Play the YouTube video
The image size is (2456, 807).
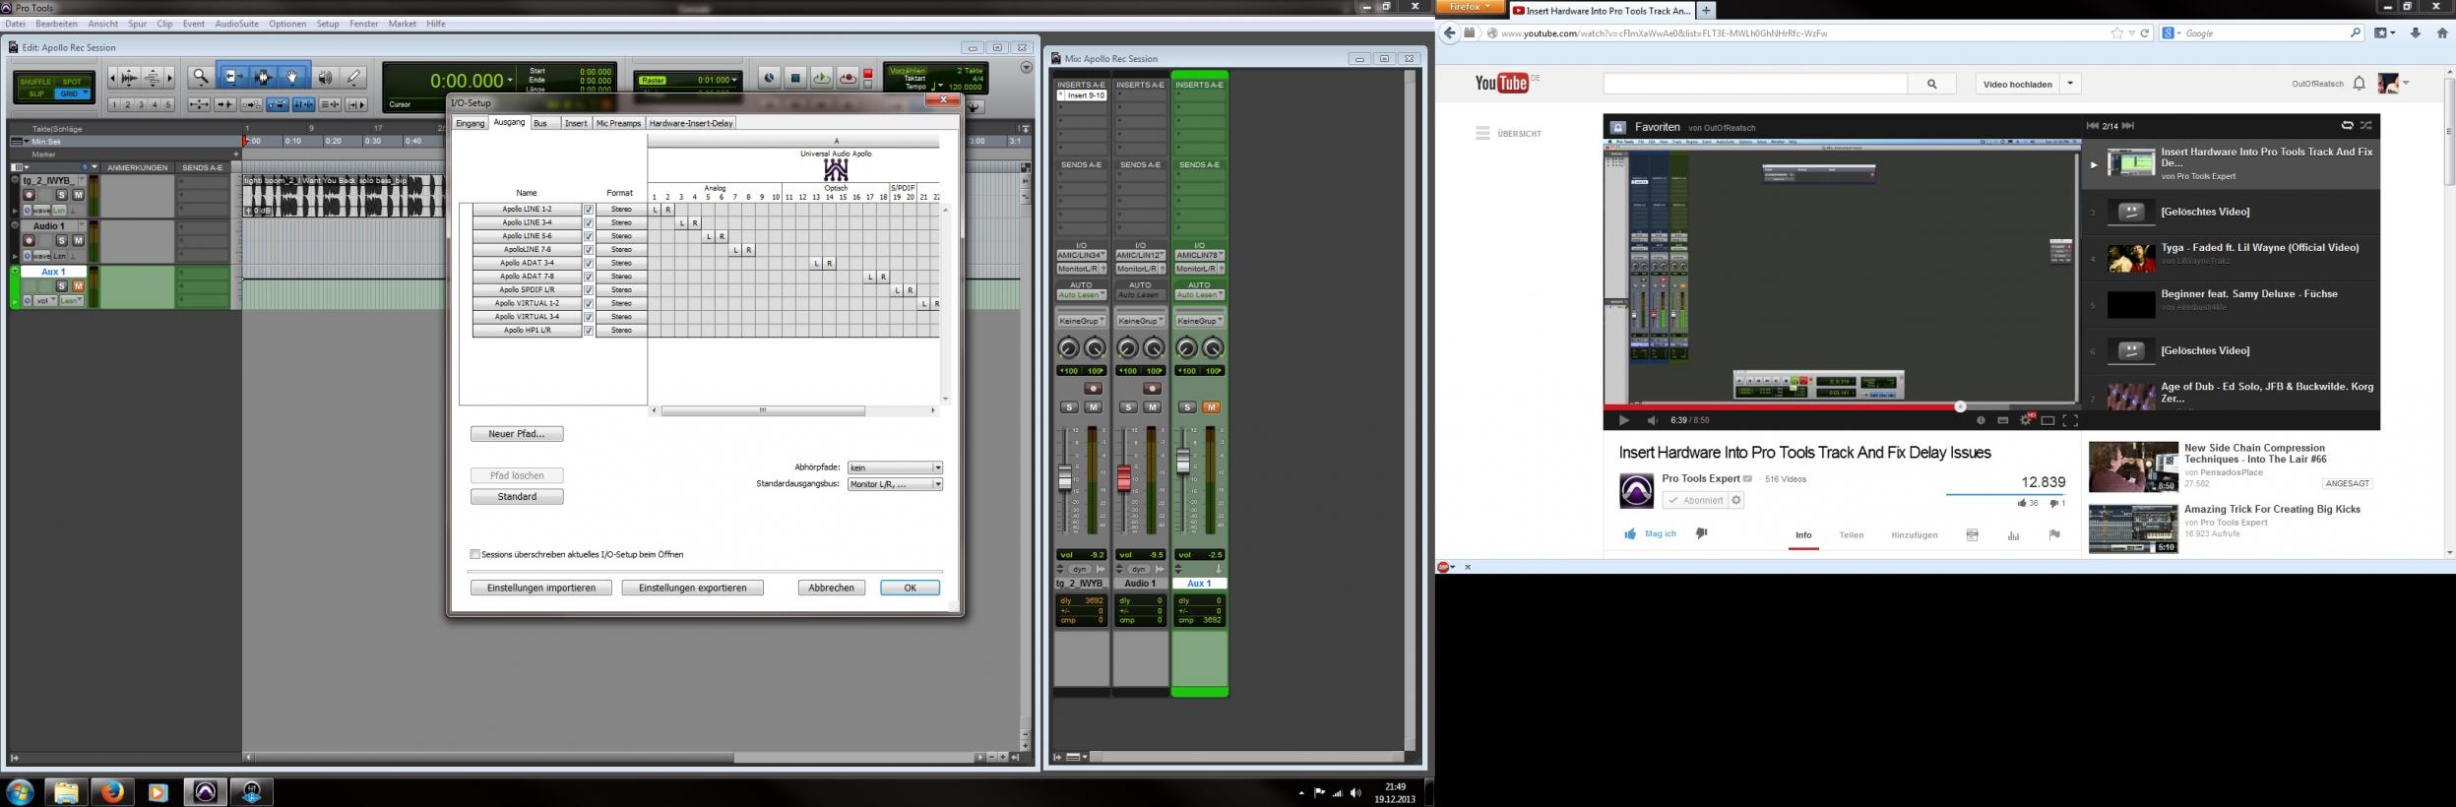[x=1623, y=420]
